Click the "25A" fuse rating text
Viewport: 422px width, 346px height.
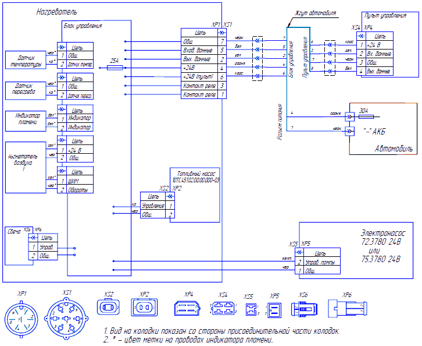point(114,61)
